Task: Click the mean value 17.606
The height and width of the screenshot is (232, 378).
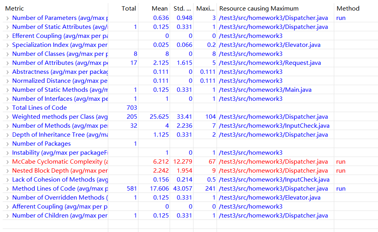Action: point(159,189)
